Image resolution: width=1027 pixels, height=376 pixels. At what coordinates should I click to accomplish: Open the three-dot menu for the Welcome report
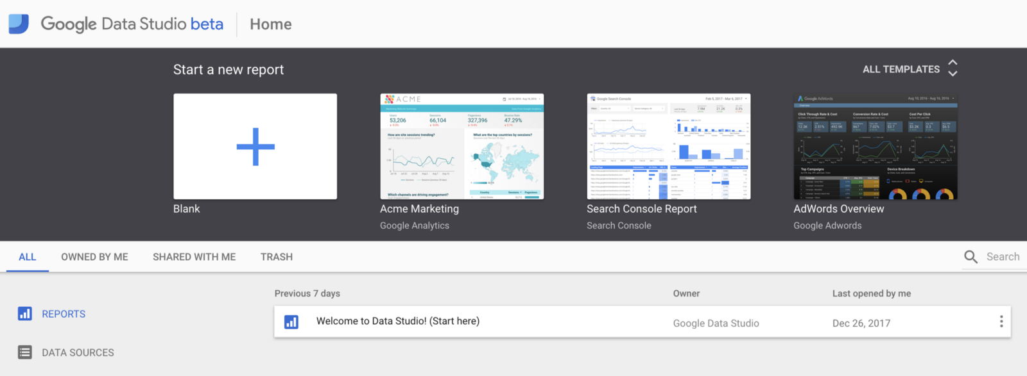tap(1001, 322)
